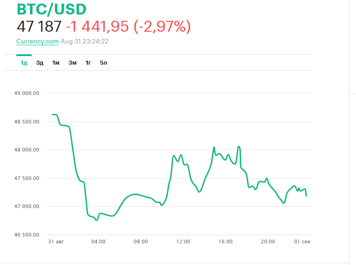
Task: Click the 01 сен date axis label
Action: [x=303, y=241]
